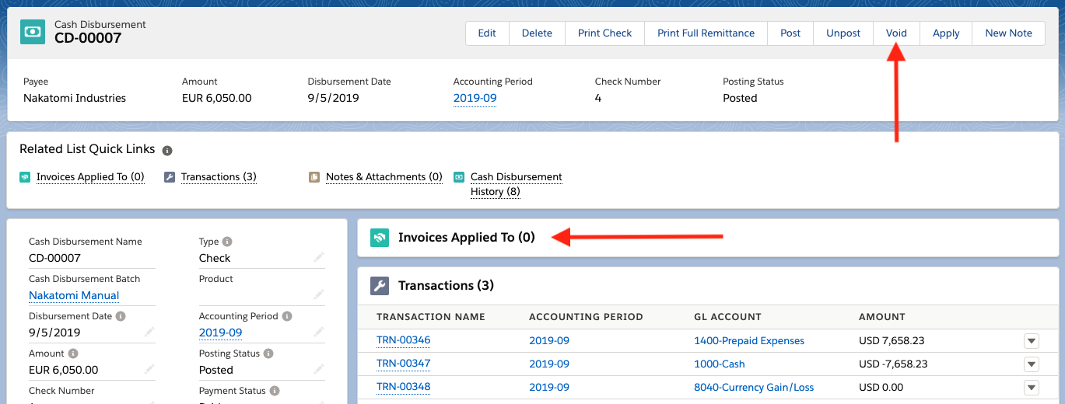Open GL account 1400-Prepaid Expenses

(749, 341)
